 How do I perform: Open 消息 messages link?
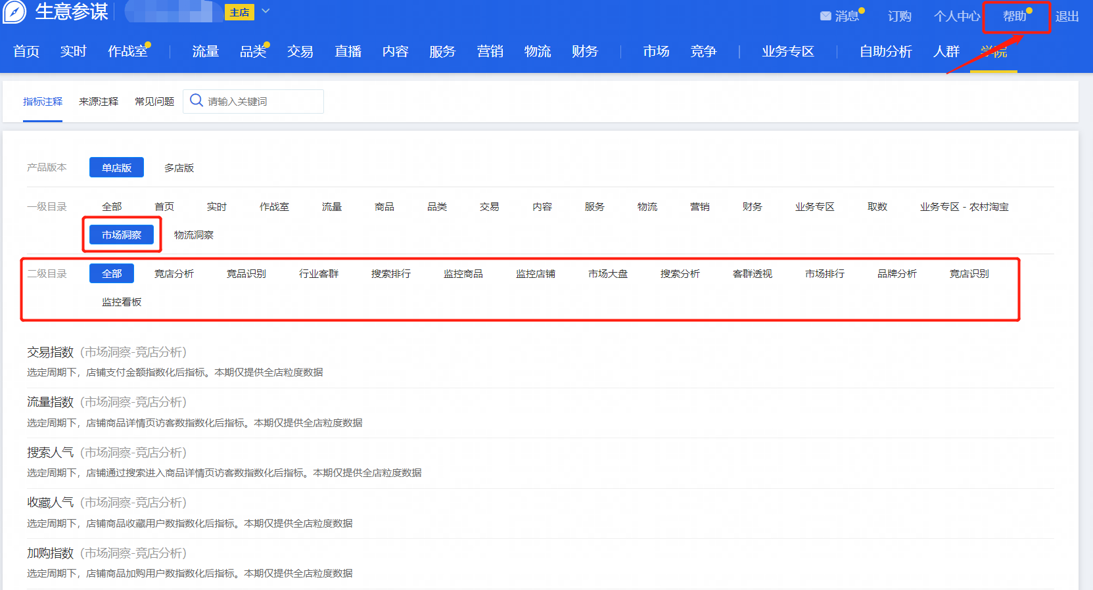pos(847,16)
